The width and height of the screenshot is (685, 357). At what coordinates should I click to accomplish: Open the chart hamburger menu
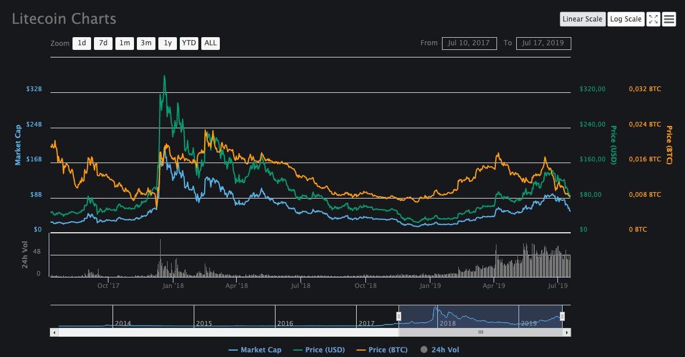669,19
